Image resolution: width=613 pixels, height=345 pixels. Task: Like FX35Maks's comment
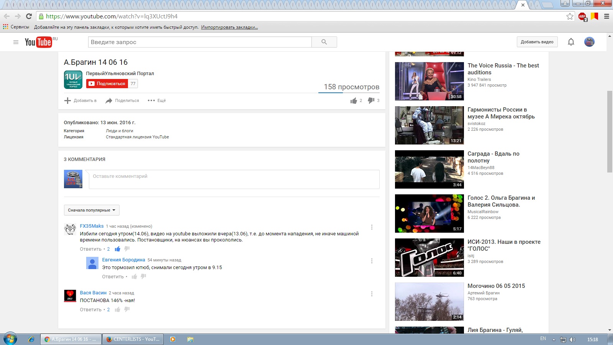[x=118, y=249]
